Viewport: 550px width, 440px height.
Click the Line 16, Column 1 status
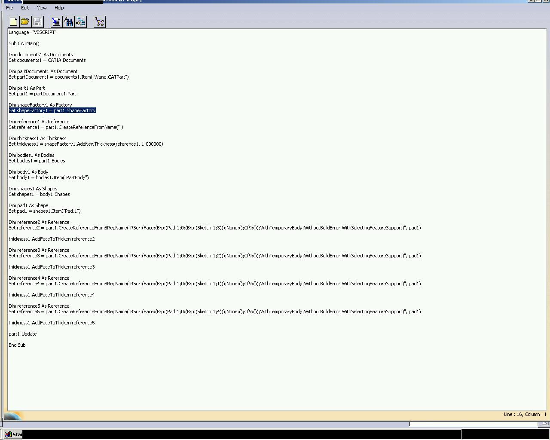coord(525,414)
